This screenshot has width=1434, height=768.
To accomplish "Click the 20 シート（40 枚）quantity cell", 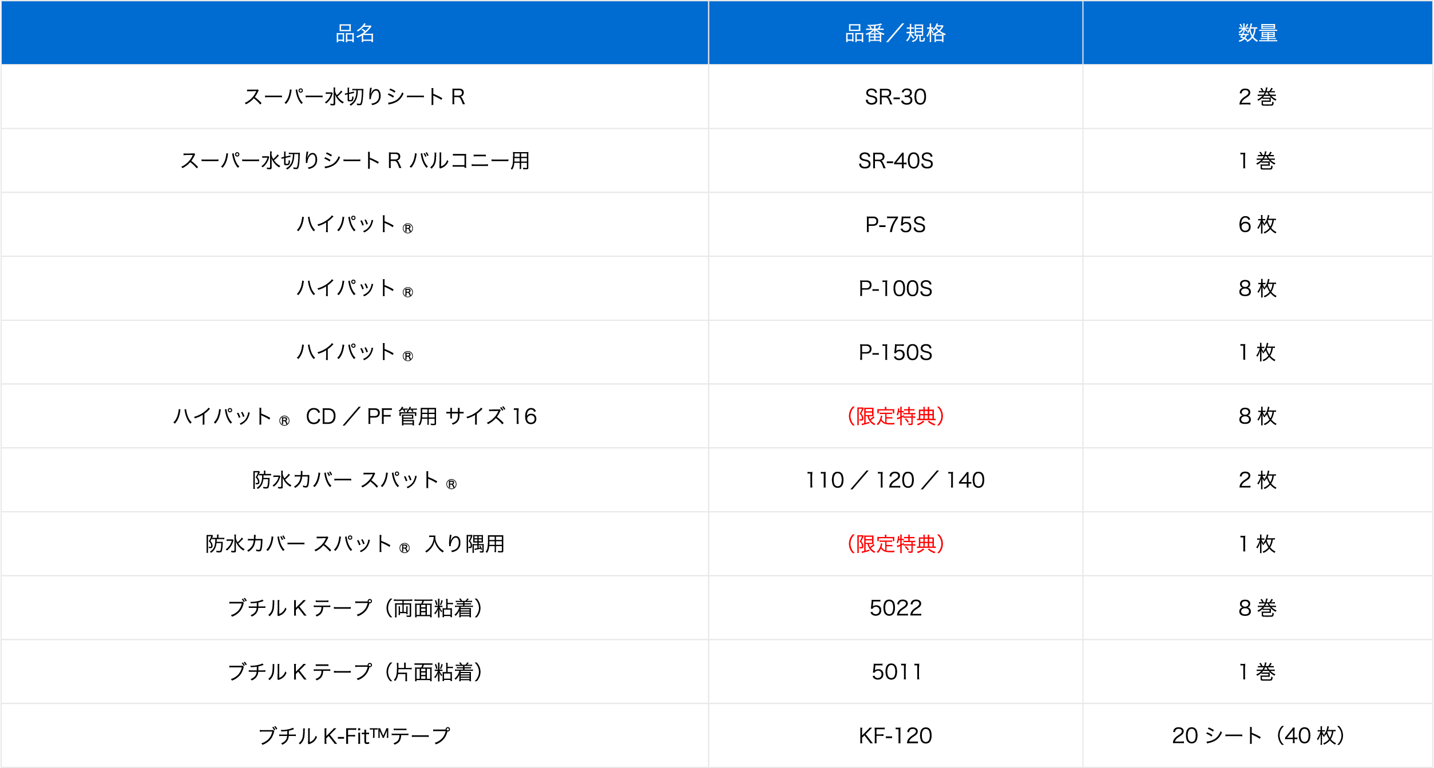I will (1258, 736).
